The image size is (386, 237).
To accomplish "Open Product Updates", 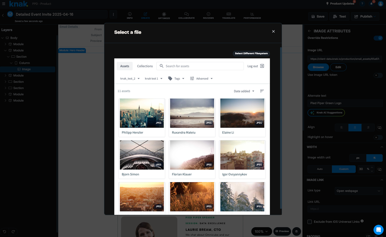I will pos(340,4).
